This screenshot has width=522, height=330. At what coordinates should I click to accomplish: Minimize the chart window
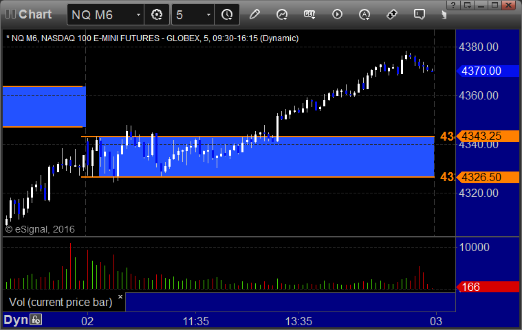(481, 5)
